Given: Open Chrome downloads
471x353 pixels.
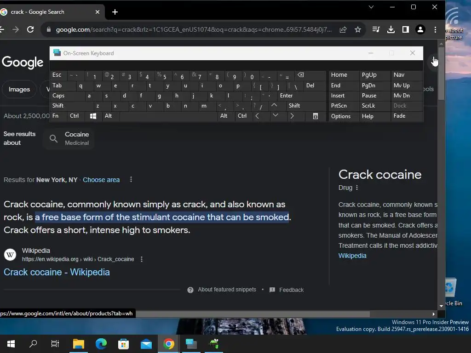Looking at the screenshot, I should (391, 29).
